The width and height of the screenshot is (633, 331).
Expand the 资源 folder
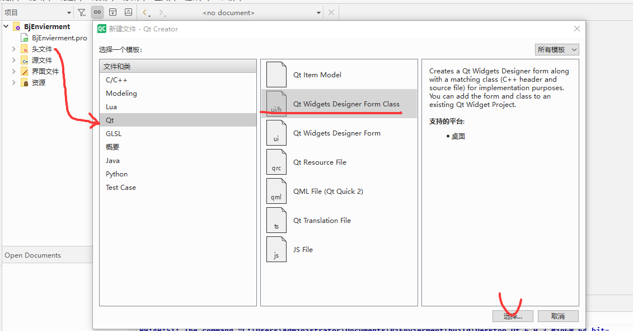click(14, 82)
